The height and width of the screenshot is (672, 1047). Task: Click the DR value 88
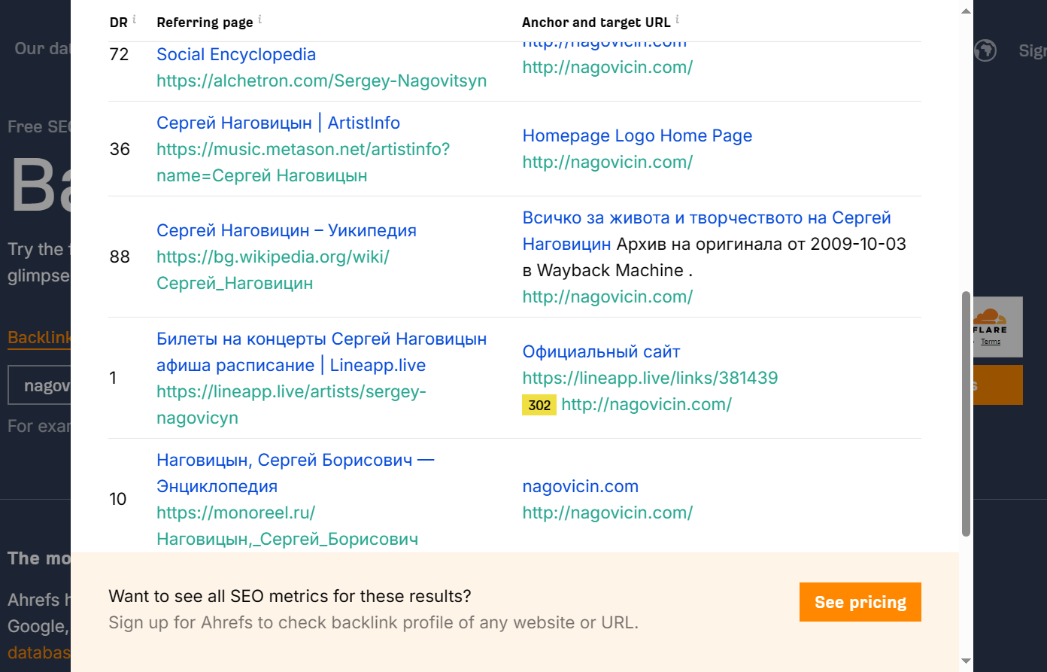pyautogui.click(x=120, y=257)
